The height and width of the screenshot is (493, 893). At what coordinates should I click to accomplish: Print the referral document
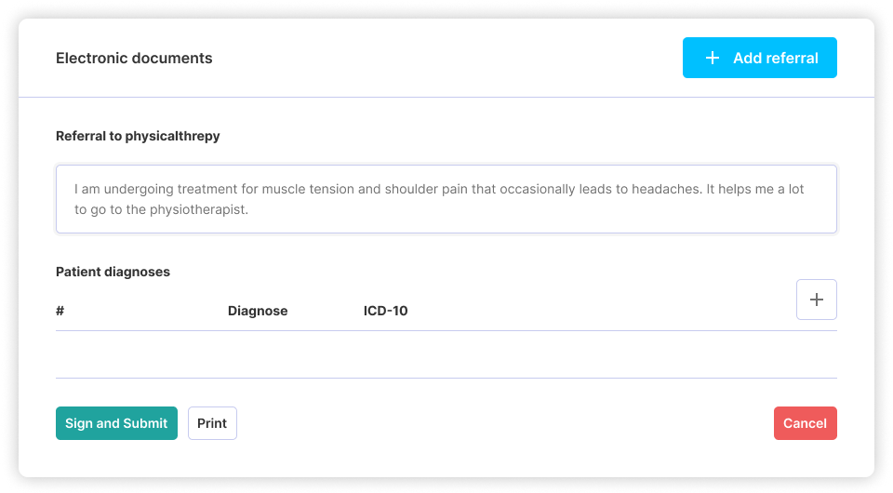tap(212, 423)
